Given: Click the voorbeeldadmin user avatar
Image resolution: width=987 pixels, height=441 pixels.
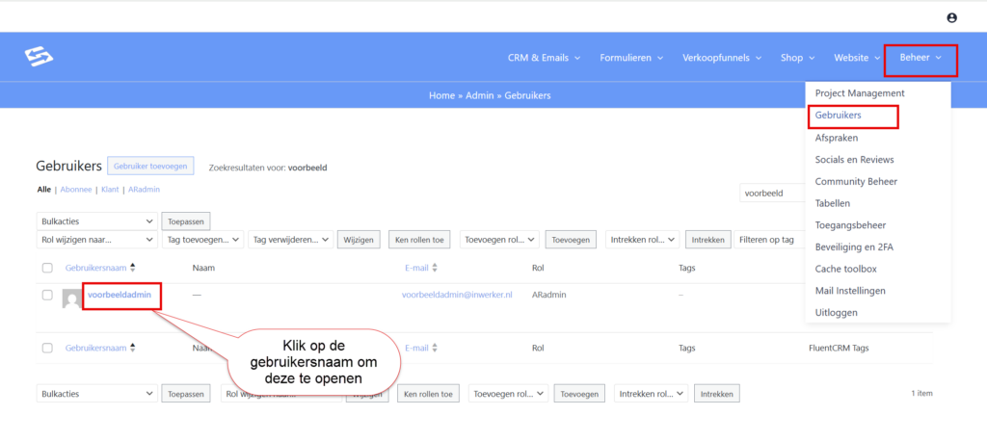Looking at the screenshot, I should (71, 298).
